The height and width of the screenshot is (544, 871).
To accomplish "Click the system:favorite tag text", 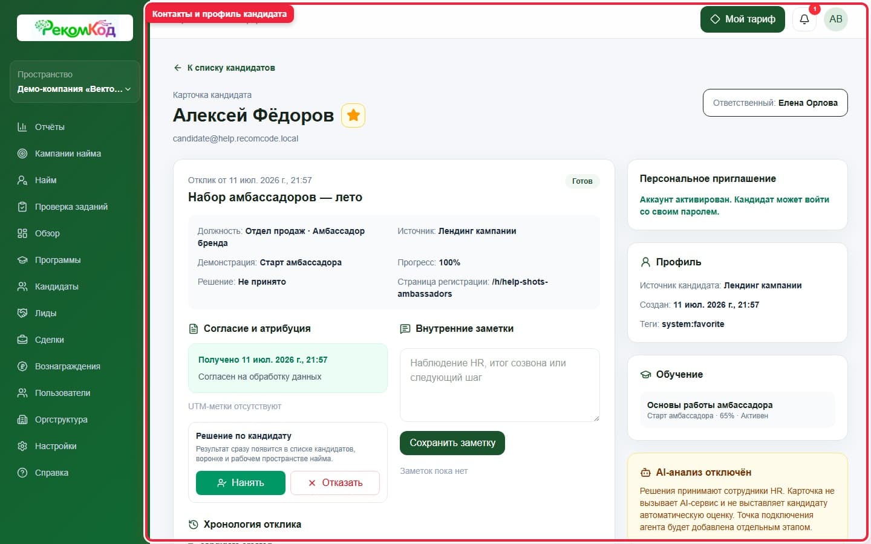I will (x=693, y=324).
